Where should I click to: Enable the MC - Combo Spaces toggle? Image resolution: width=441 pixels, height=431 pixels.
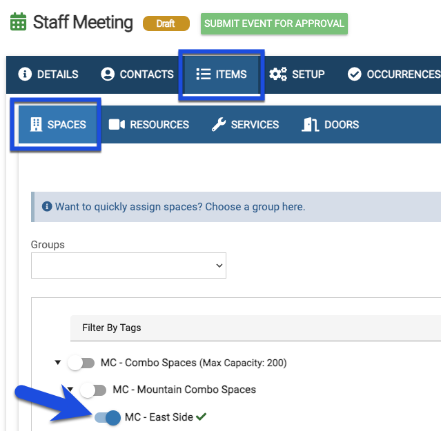pyautogui.click(x=81, y=363)
